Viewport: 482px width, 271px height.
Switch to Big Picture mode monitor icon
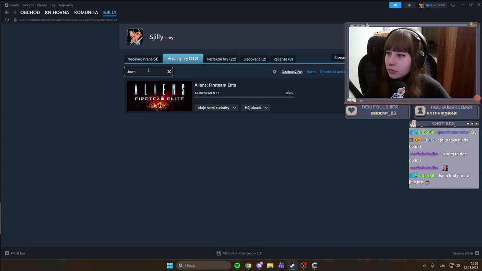(453, 5)
